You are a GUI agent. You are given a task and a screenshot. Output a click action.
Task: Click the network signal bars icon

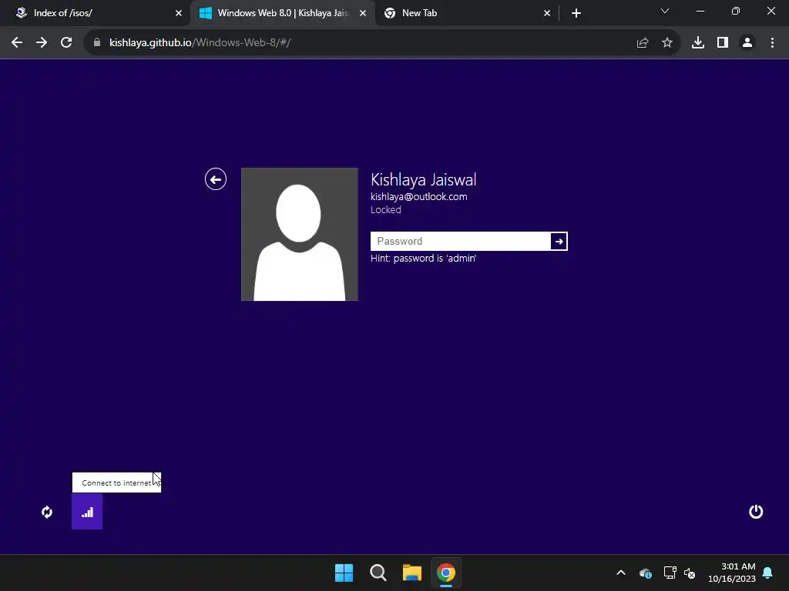(87, 512)
